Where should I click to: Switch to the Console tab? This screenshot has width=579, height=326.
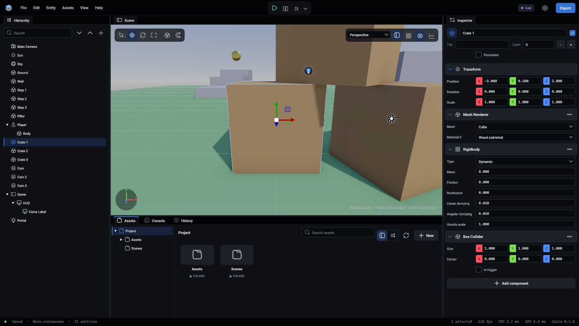click(155, 221)
